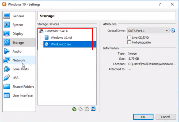This screenshot has height=122, width=179.
Task: Go to the Display settings category
Action: [18, 34]
